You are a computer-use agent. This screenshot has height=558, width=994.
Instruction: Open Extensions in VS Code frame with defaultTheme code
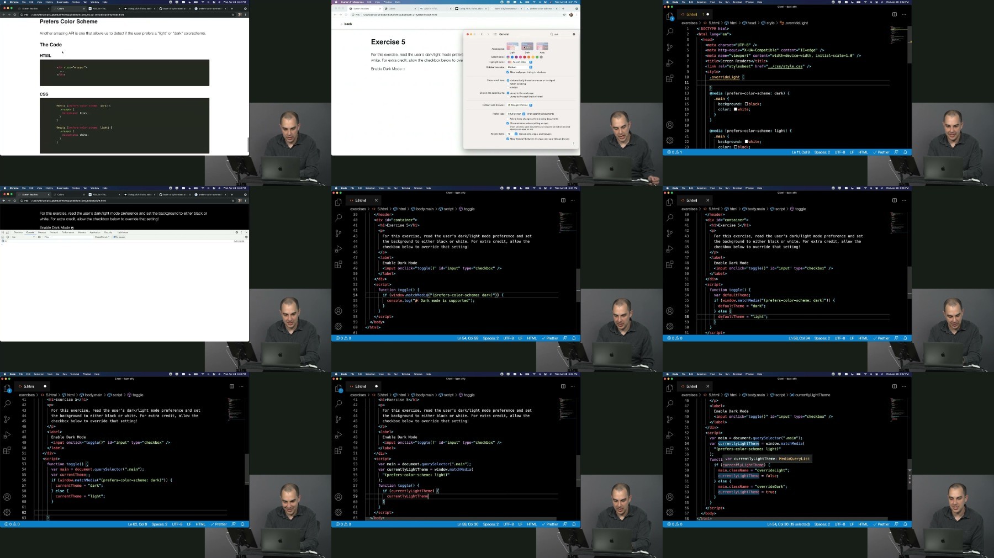(670, 264)
